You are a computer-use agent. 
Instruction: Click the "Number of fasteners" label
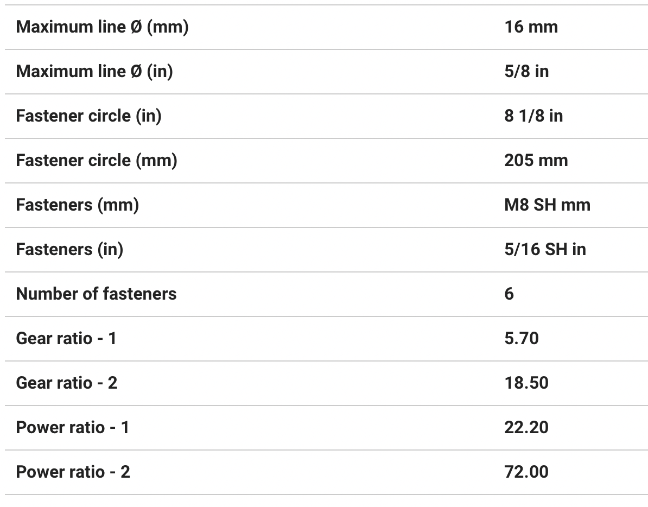(96, 294)
